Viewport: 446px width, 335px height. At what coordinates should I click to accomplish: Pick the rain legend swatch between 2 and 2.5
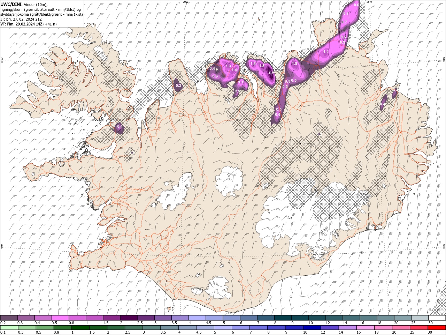pyautogui.click(x=116, y=327)
